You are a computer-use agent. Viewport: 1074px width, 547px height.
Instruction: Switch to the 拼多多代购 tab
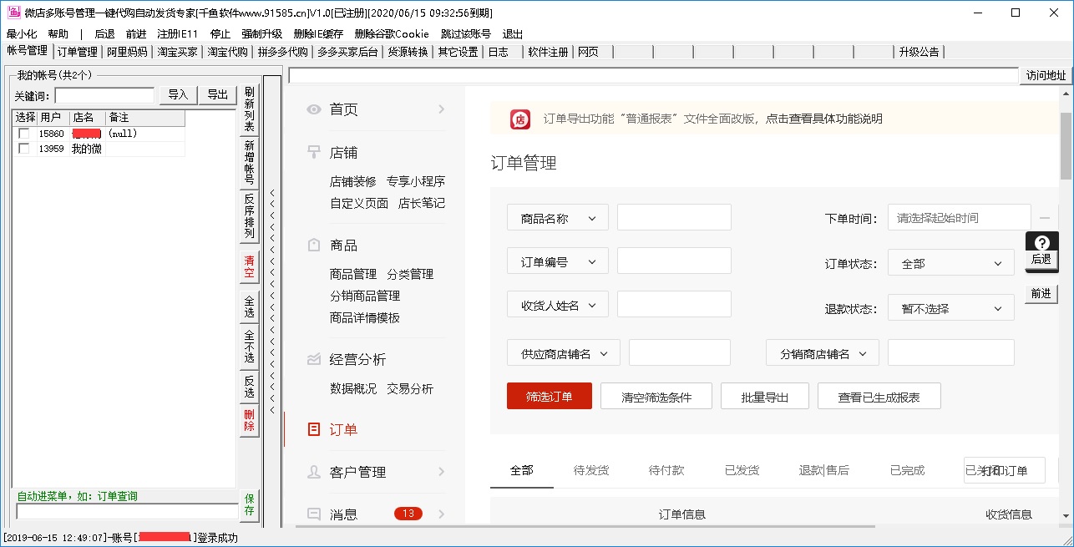(x=283, y=52)
